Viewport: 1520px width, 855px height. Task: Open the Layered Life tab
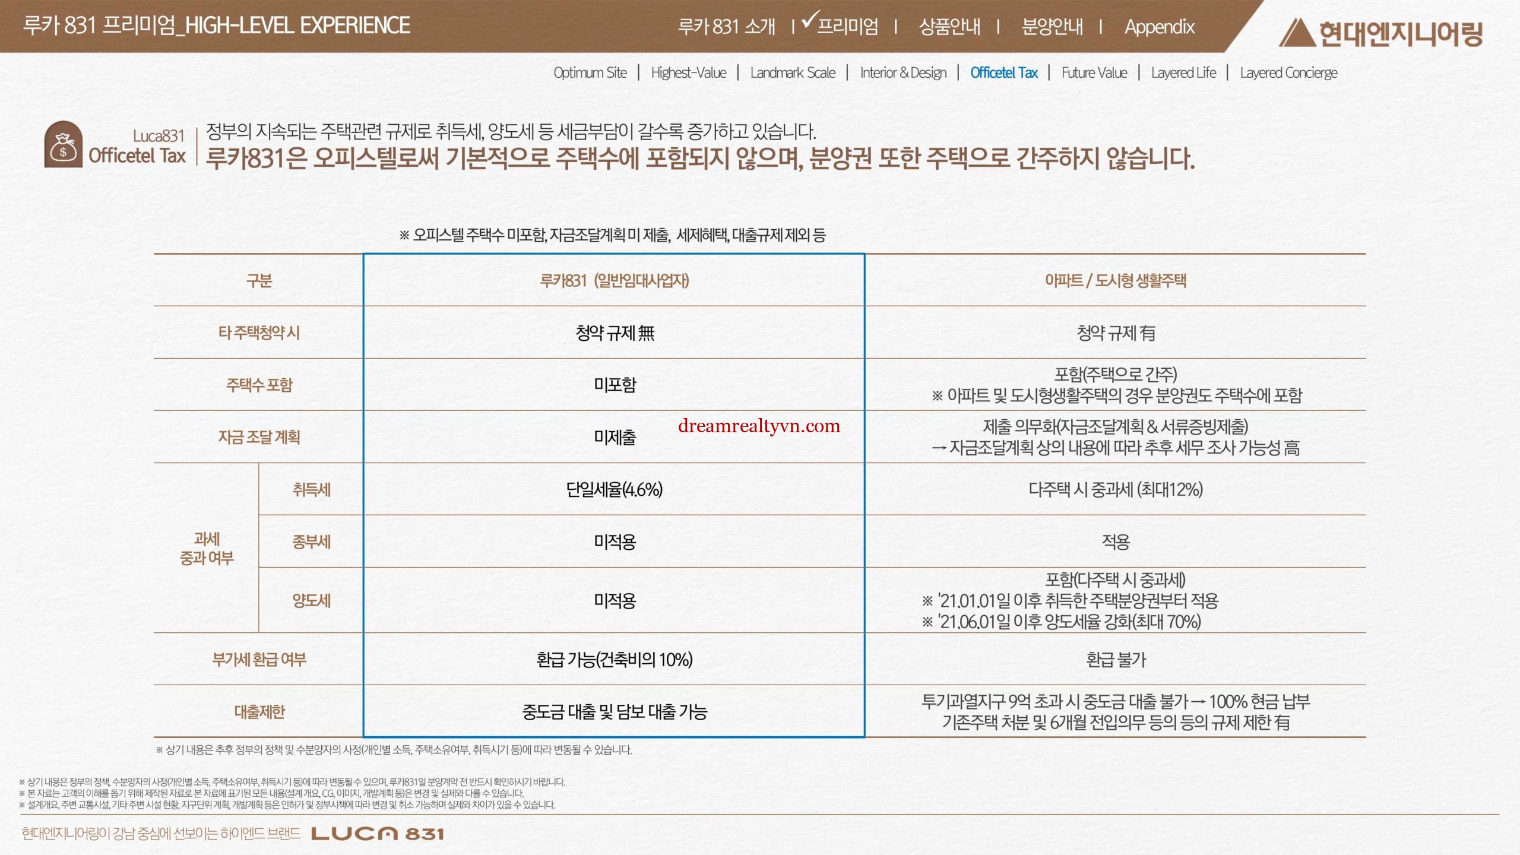pyautogui.click(x=1183, y=73)
